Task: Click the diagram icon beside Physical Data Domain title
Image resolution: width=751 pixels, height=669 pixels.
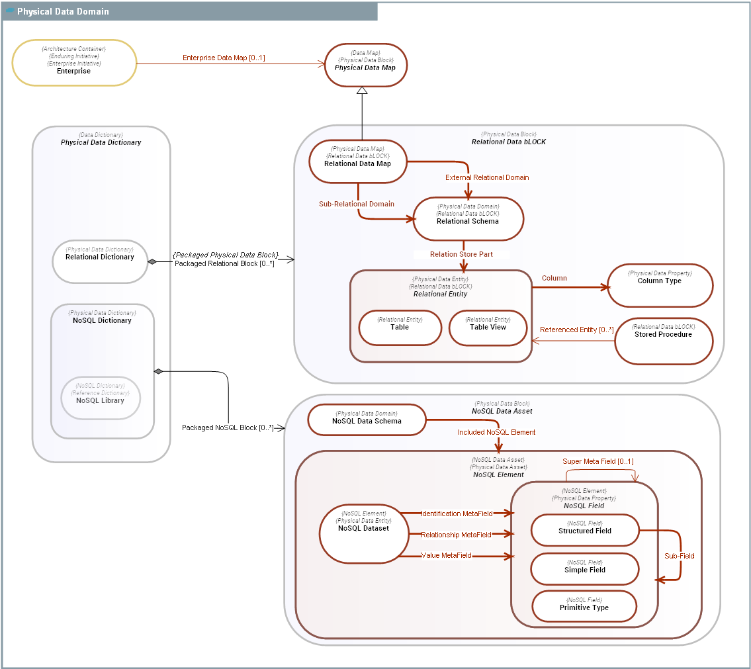Action: (10, 11)
